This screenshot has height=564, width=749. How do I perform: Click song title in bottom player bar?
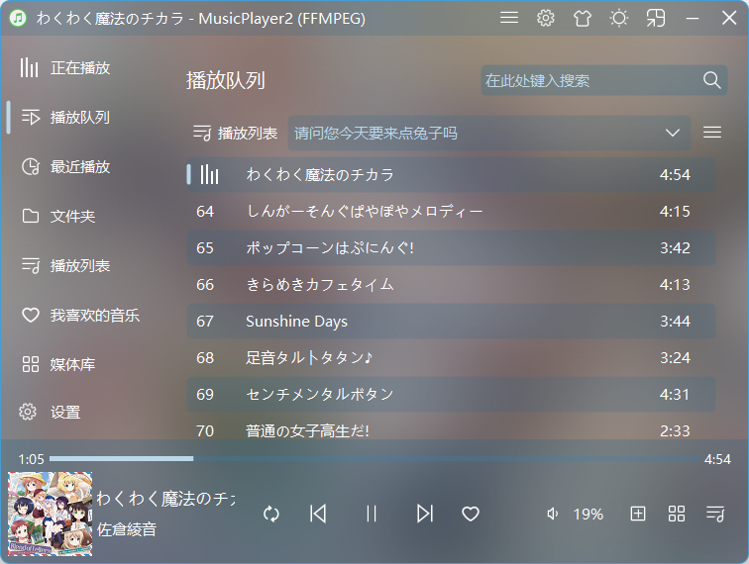[165, 499]
